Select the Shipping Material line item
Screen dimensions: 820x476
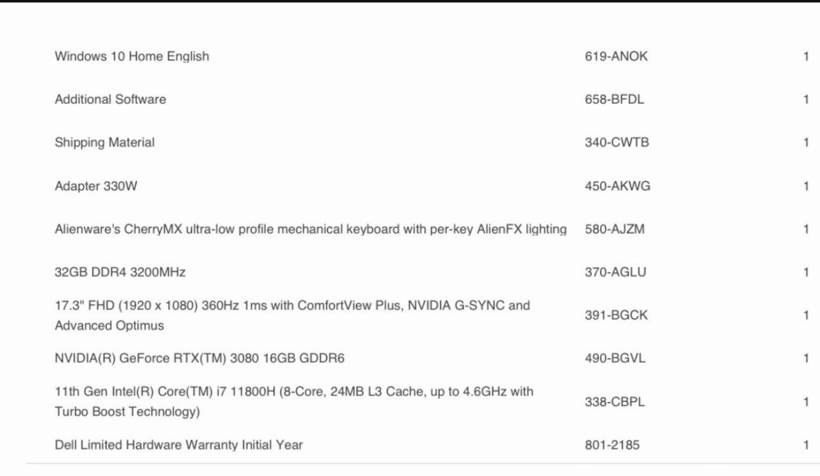[104, 143]
